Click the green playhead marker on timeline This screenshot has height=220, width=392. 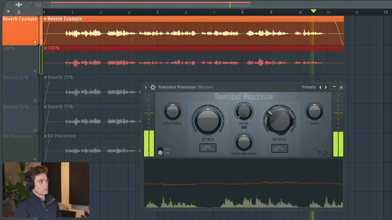click(x=313, y=11)
